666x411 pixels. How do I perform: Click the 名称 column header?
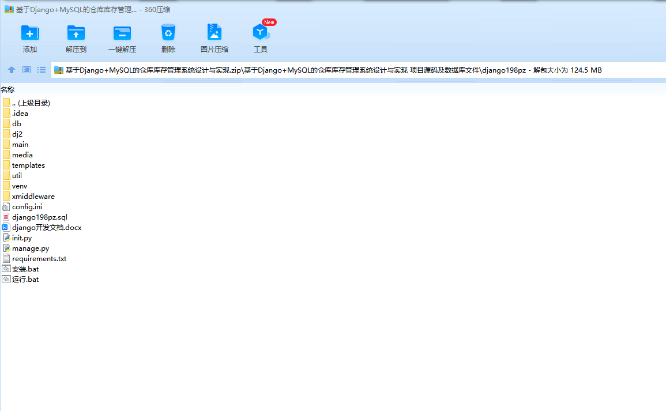(x=7, y=89)
